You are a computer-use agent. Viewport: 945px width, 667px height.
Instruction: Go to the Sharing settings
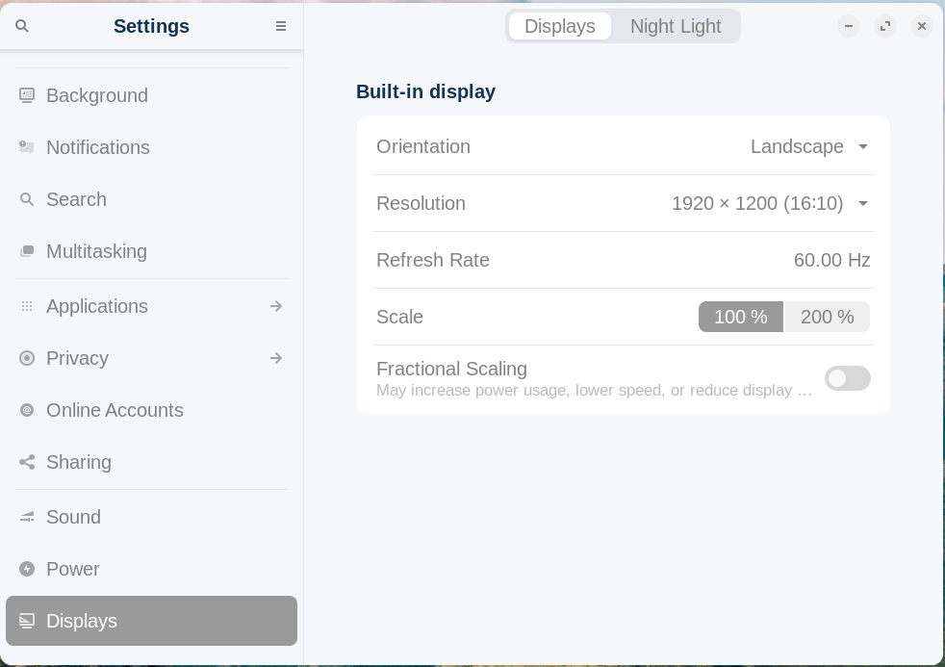coord(151,462)
